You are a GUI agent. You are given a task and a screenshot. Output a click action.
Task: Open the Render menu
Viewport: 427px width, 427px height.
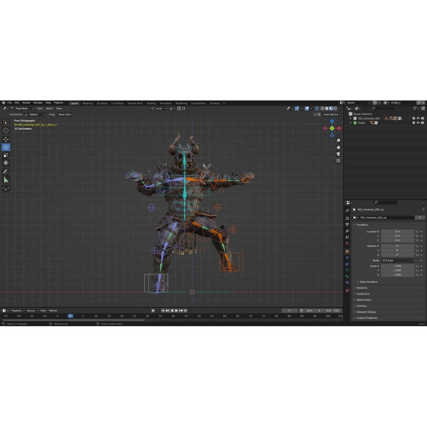(x=26, y=103)
